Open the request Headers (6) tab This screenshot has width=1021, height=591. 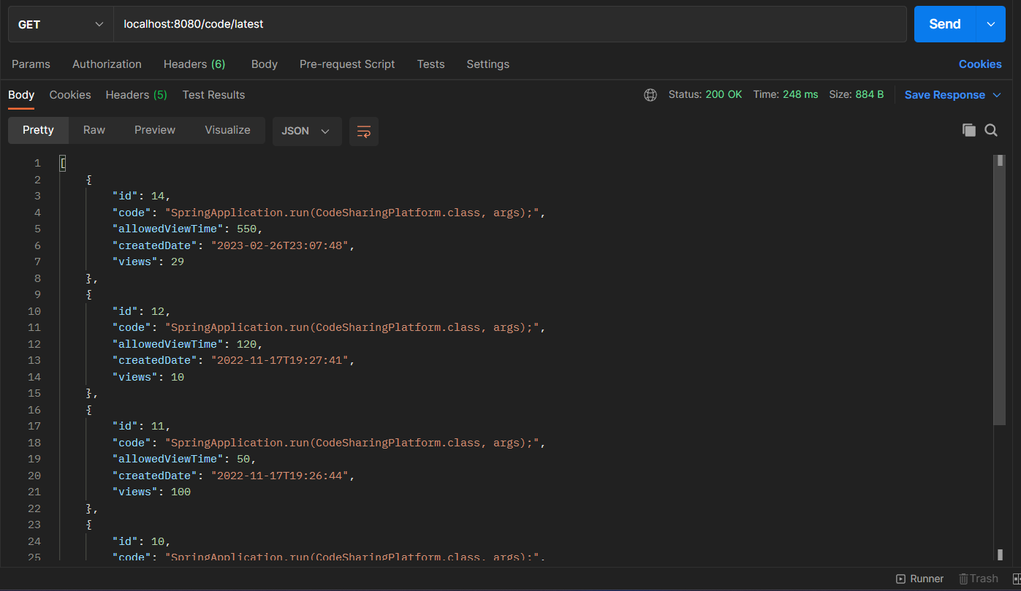point(194,64)
